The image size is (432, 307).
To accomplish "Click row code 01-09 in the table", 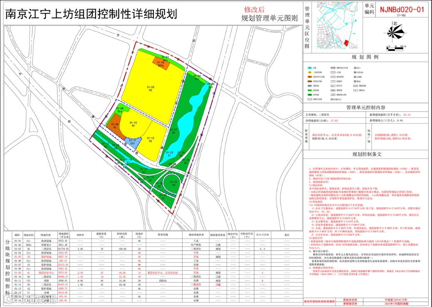I will (x=17, y=272).
